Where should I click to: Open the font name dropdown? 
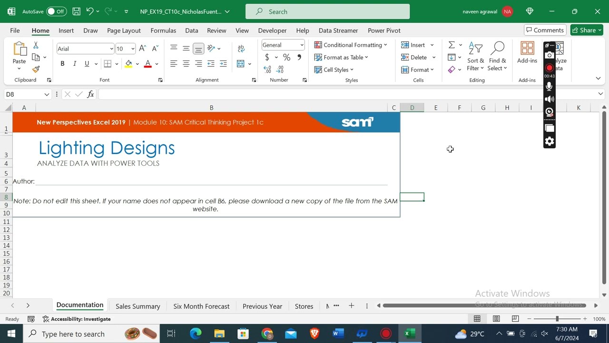(111, 49)
